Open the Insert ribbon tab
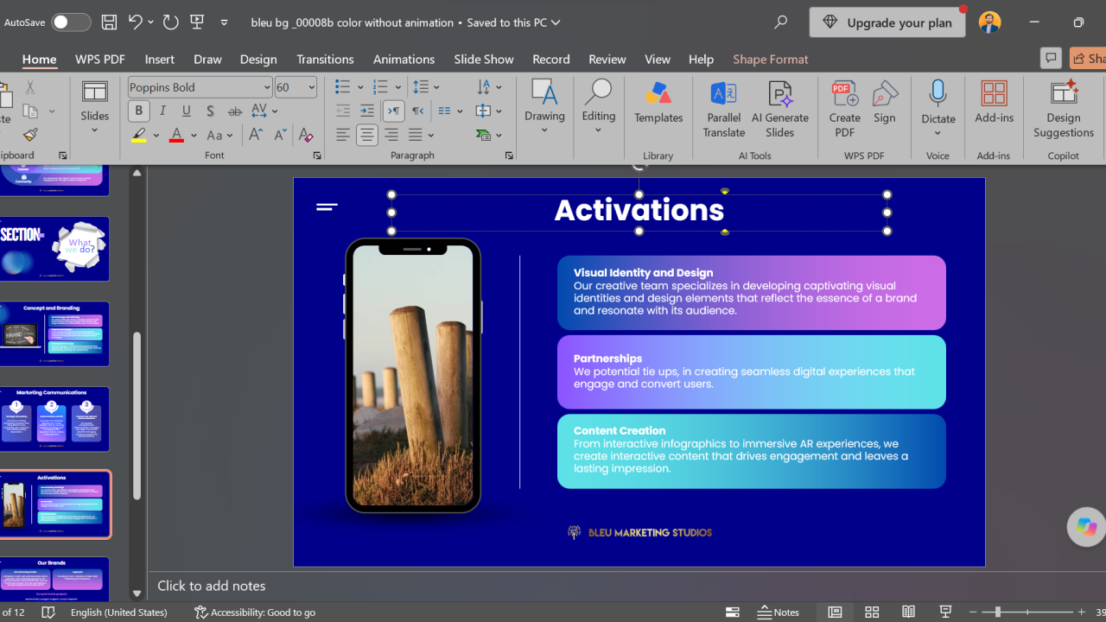The height and width of the screenshot is (622, 1106). coord(160,59)
